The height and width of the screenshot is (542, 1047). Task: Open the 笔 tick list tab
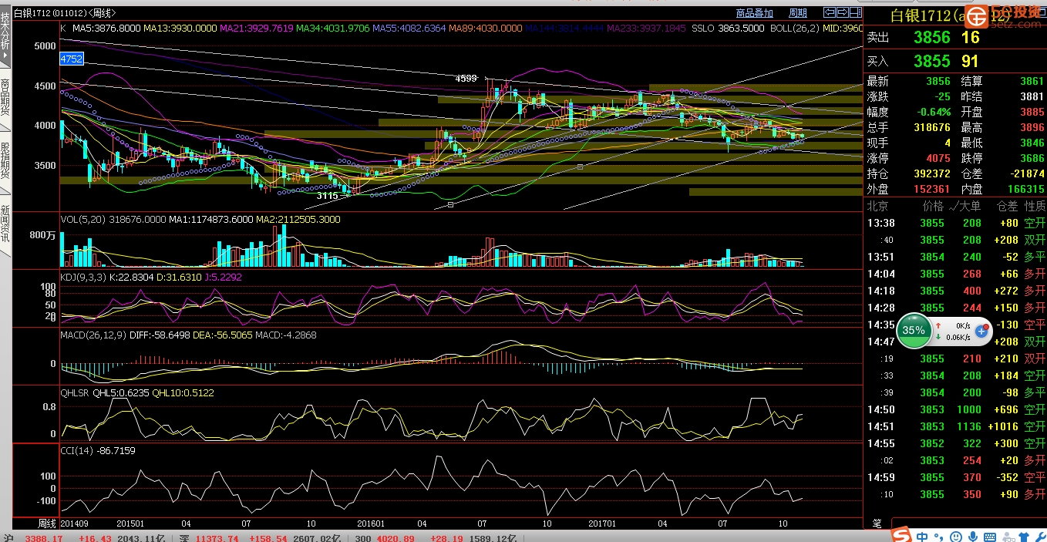[877, 523]
